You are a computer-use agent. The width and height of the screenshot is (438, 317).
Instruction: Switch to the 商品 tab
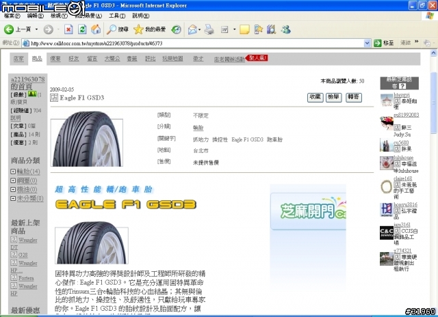pyautogui.click(x=37, y=59)
